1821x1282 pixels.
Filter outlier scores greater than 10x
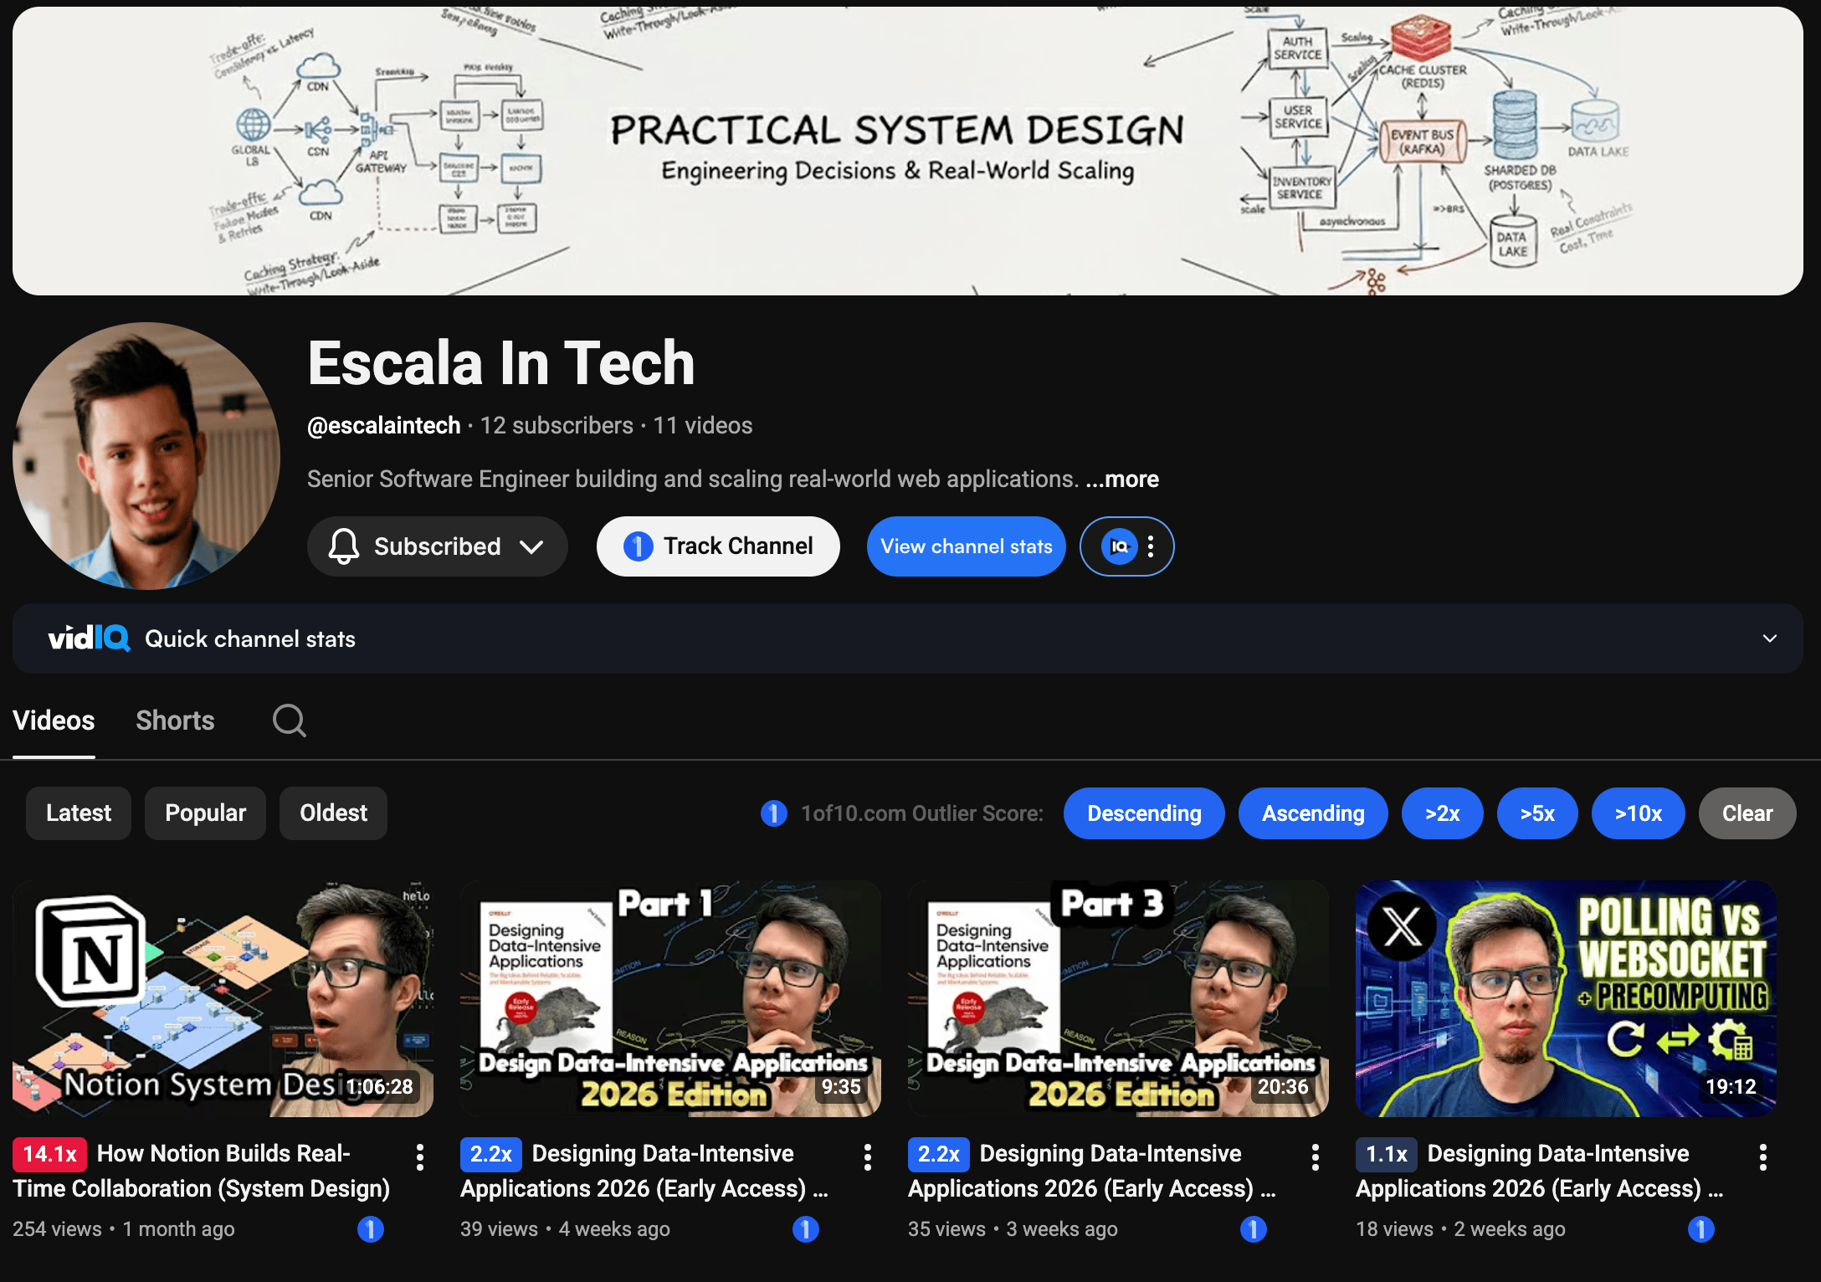[1638, 813]
